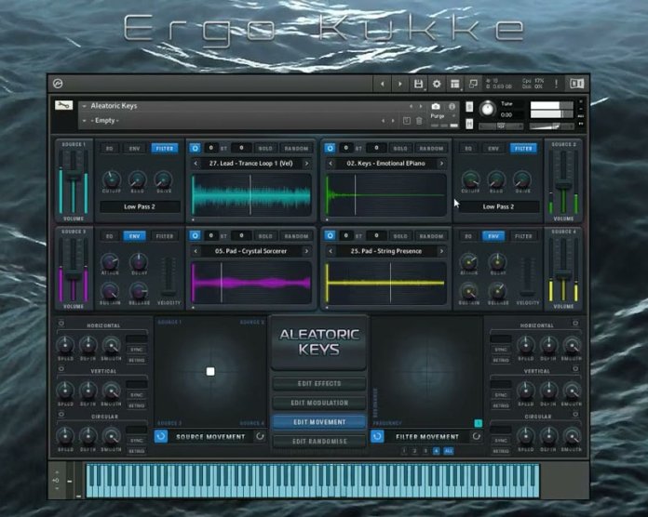Click the exclamation warning icon
The width and height of the screenshot is (648, 517).
(x=556, y=84)
